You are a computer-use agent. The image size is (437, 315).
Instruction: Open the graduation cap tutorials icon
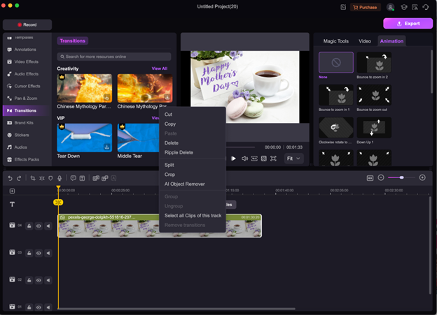coord(404,7)
